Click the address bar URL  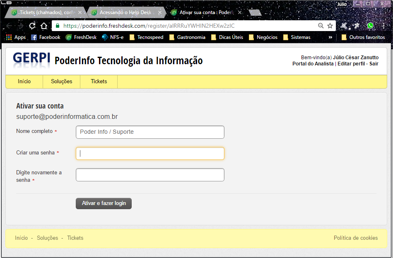point(149,26)
